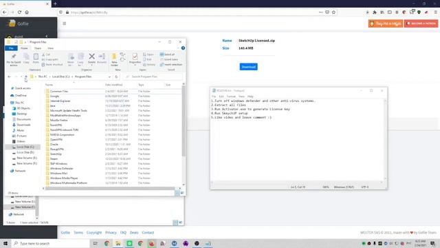This screenshot has height=248, width=440.
Task: Select Local Disk (C:) in navigation pane
Action: pyautogui.click(x=25, y=147)
